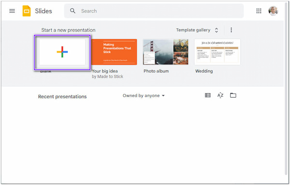Create a Blank presentation
Viewport: 290px width, 185px height.
point(62,52)
